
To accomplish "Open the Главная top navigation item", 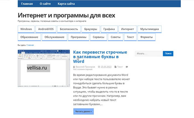I will [x=27, y=4].
